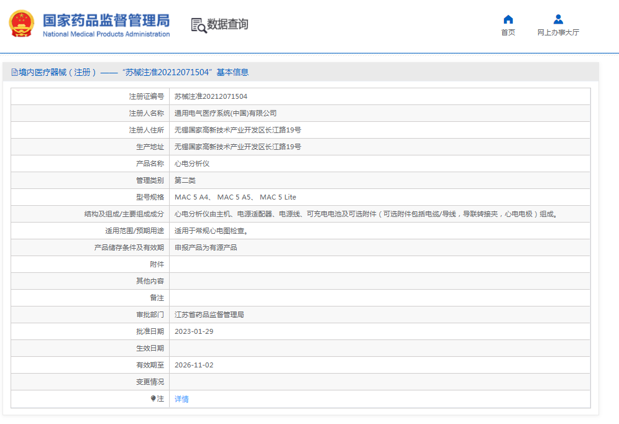Open 网上办事大厅 text label

558,33
